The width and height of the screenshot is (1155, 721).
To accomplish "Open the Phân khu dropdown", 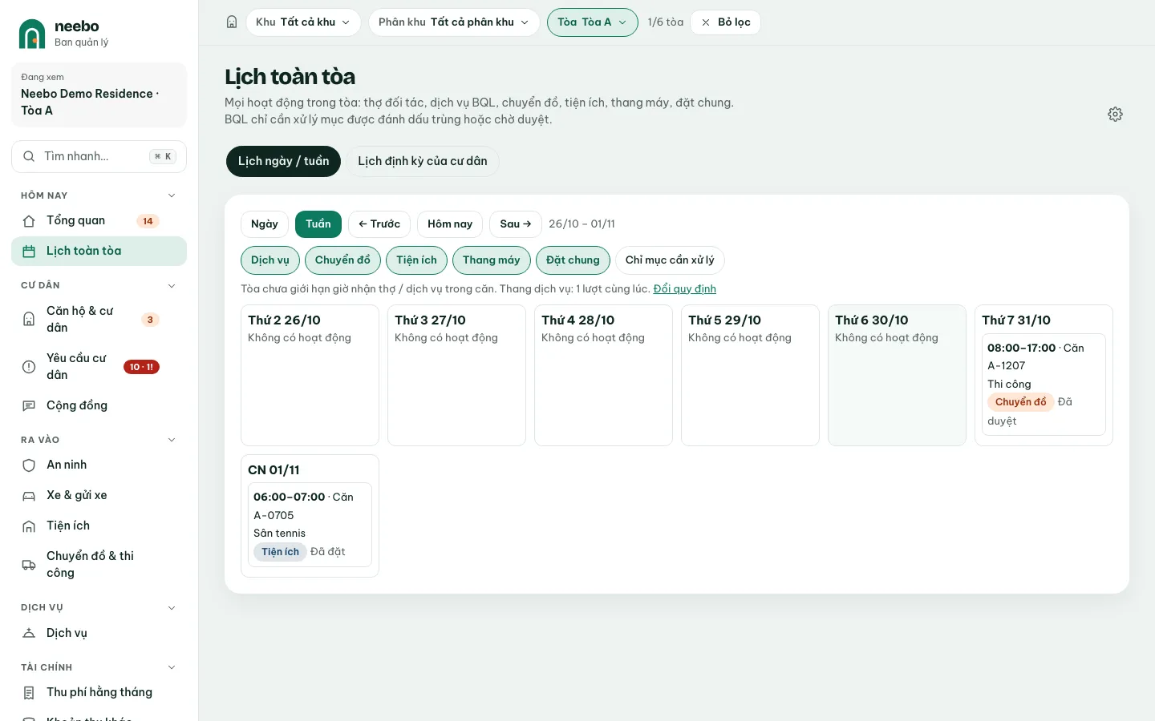I will click(x=454, y=22).
